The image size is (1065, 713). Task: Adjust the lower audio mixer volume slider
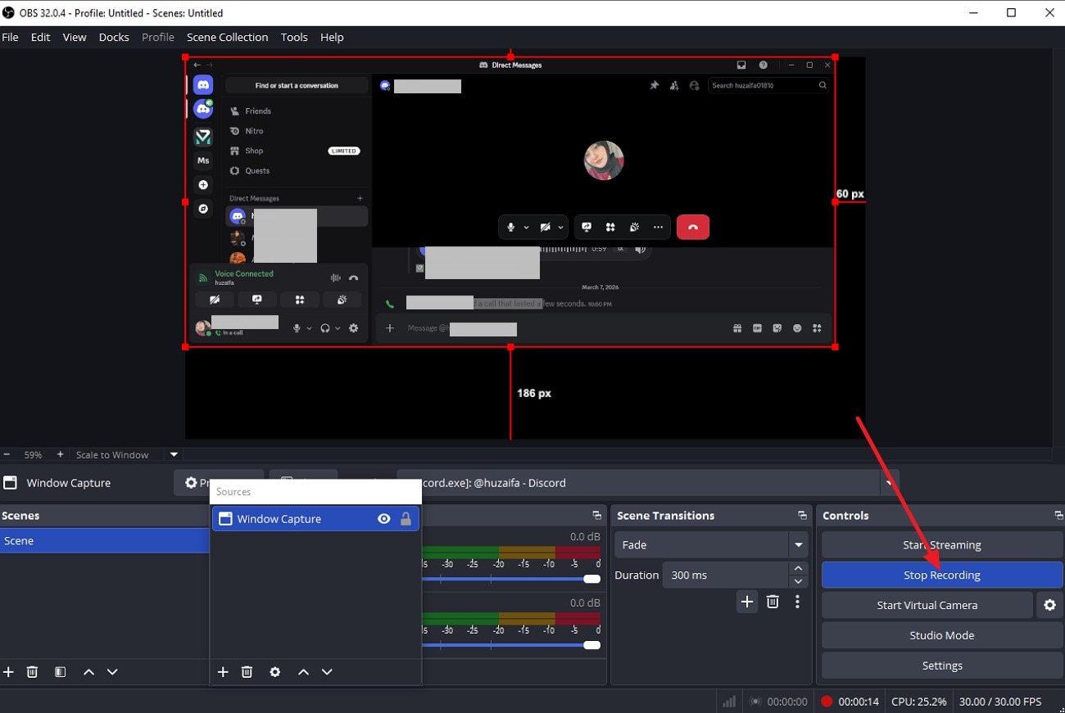pyautogui.click(x=591, y=644)
